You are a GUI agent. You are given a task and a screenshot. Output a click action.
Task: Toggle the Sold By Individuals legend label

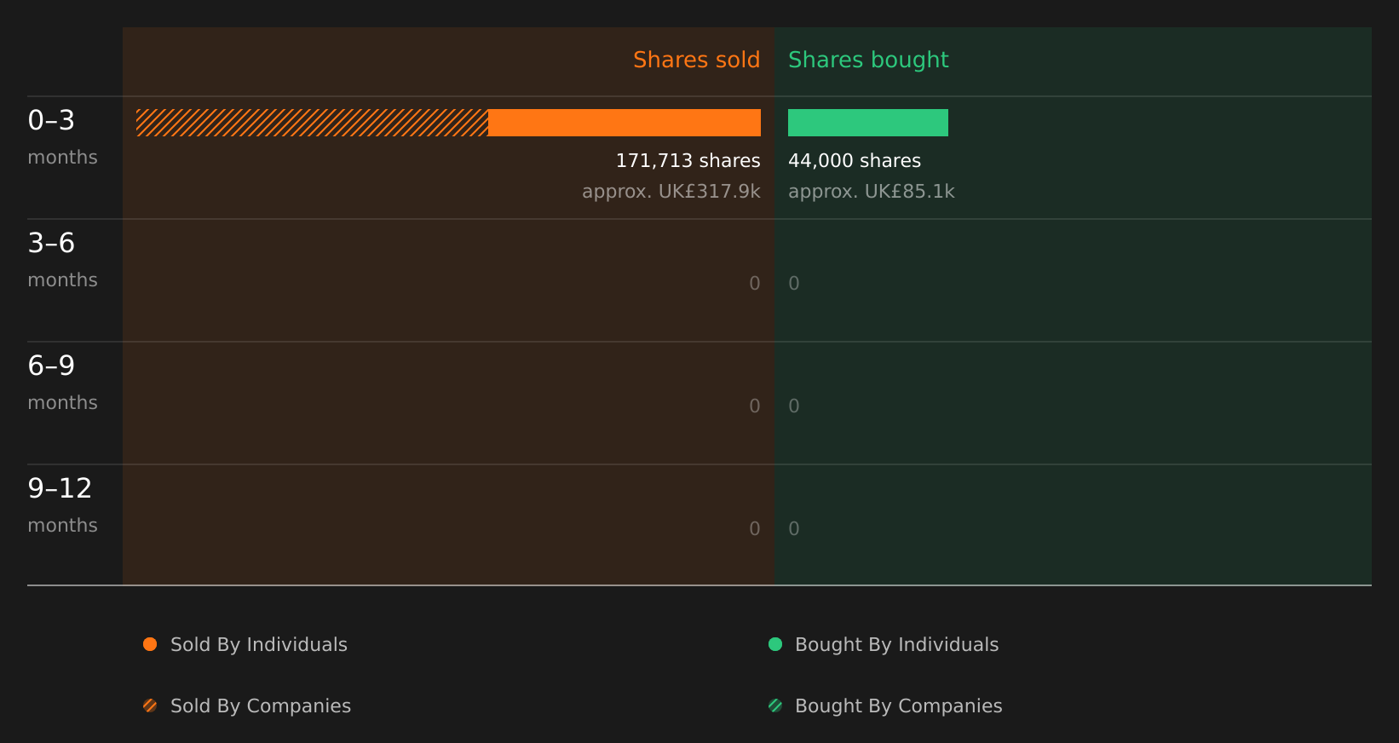click(259, 645)
